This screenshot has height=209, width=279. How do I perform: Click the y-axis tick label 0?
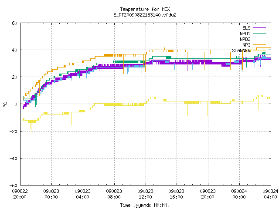(16, 104)
